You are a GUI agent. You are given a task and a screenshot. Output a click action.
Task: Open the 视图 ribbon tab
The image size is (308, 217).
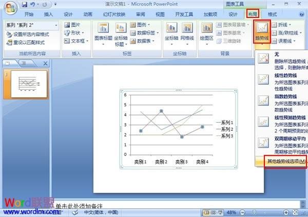coord(160,14)
